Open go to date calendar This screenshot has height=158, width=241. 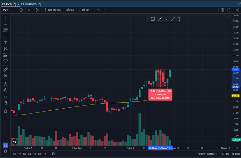pos(53,154)
